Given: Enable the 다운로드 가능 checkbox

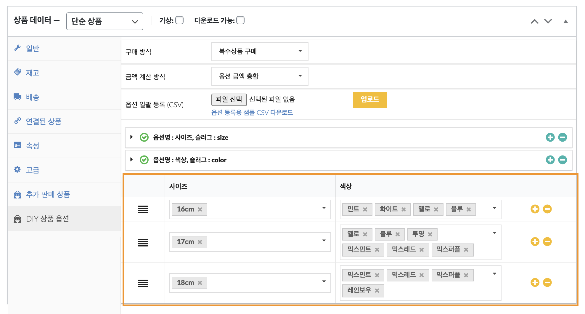Looking at the screenshot, I should point(240,20).
